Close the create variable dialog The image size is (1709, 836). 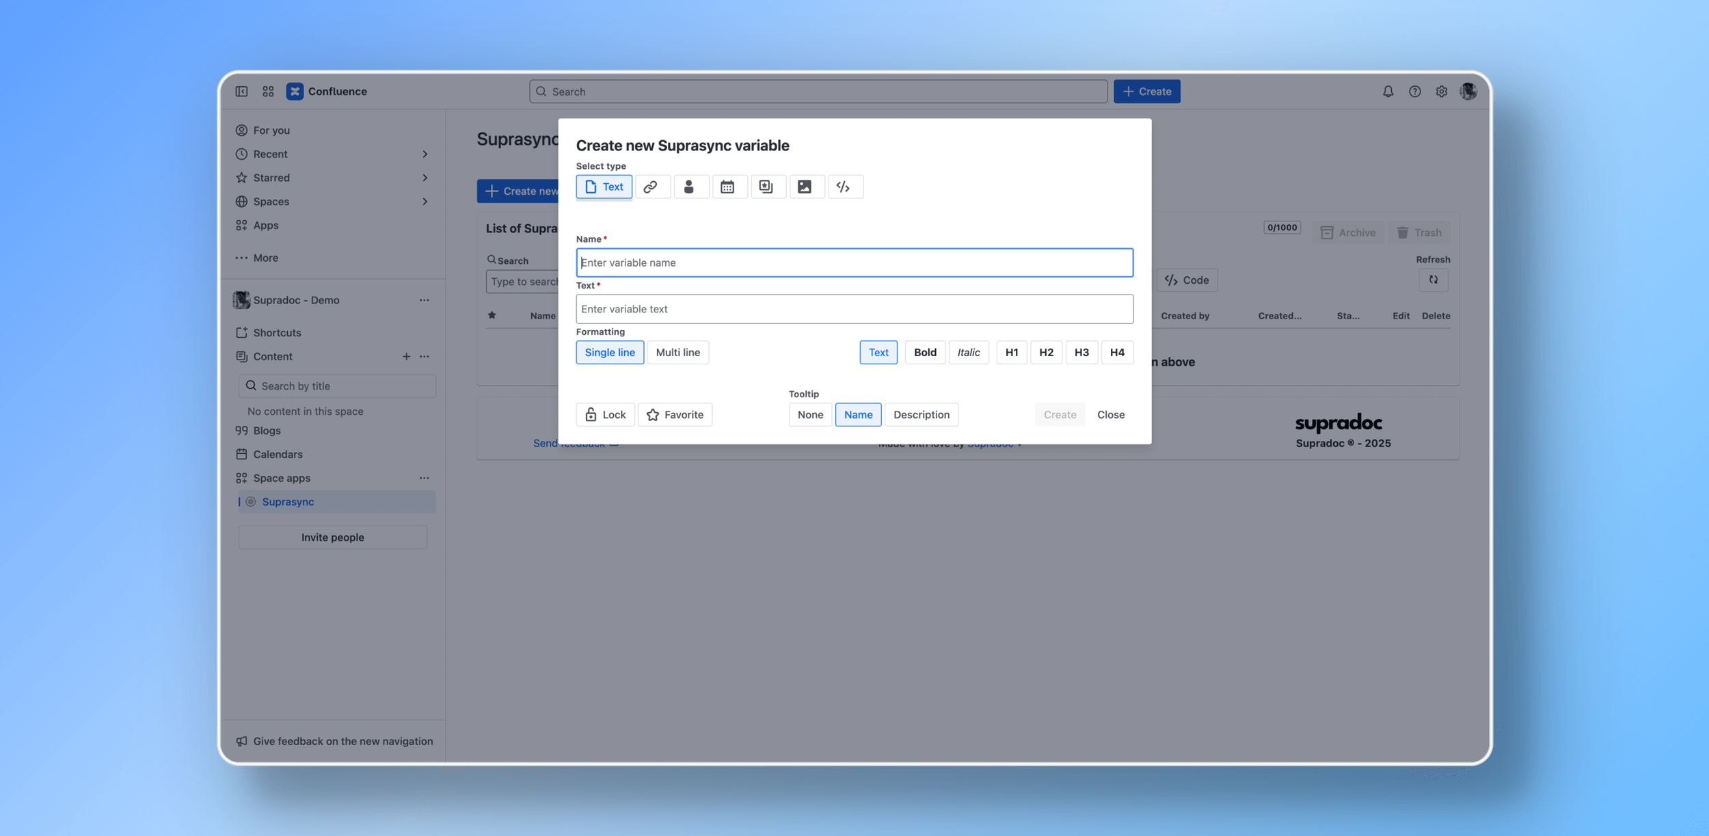coord(1110,414)
